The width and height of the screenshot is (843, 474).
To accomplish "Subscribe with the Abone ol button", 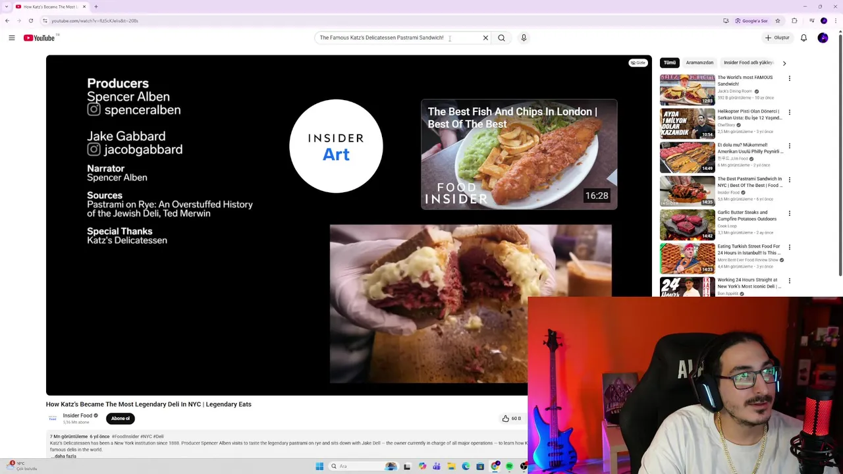I will coord(121,419).
